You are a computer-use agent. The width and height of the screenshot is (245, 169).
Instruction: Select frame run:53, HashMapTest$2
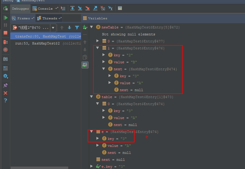click(x=45, y=43)
